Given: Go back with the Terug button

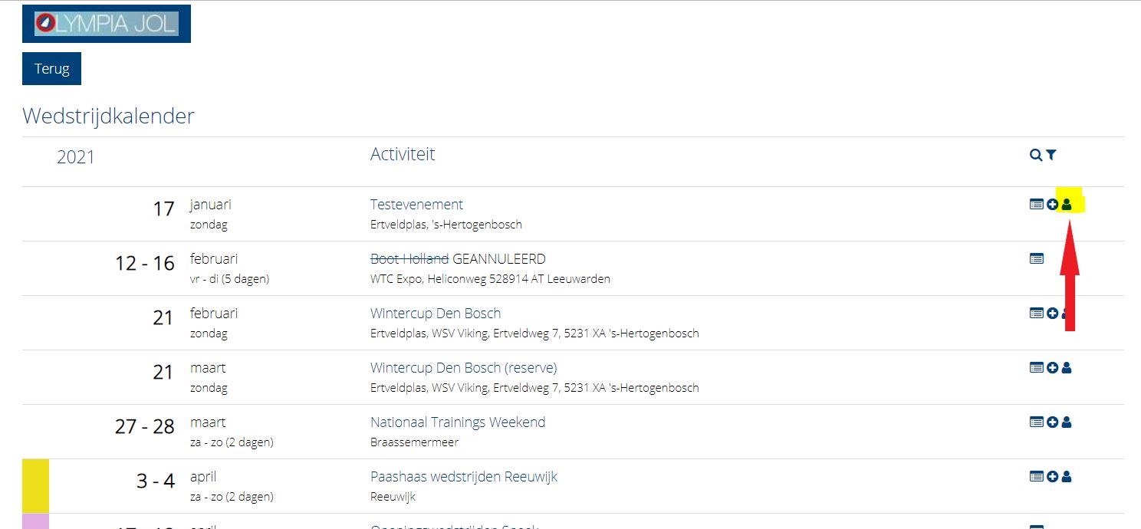Looking at the screenshot, I should (51, 68).
